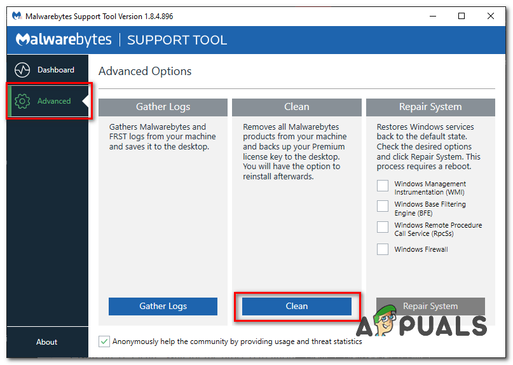Check Windows Base Filtering Engine option
Viewport: 513px width, 365px height.
[383, 206]
